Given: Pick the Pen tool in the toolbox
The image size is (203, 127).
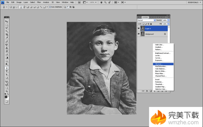Looking at the screenshot, I should (7, 68).
